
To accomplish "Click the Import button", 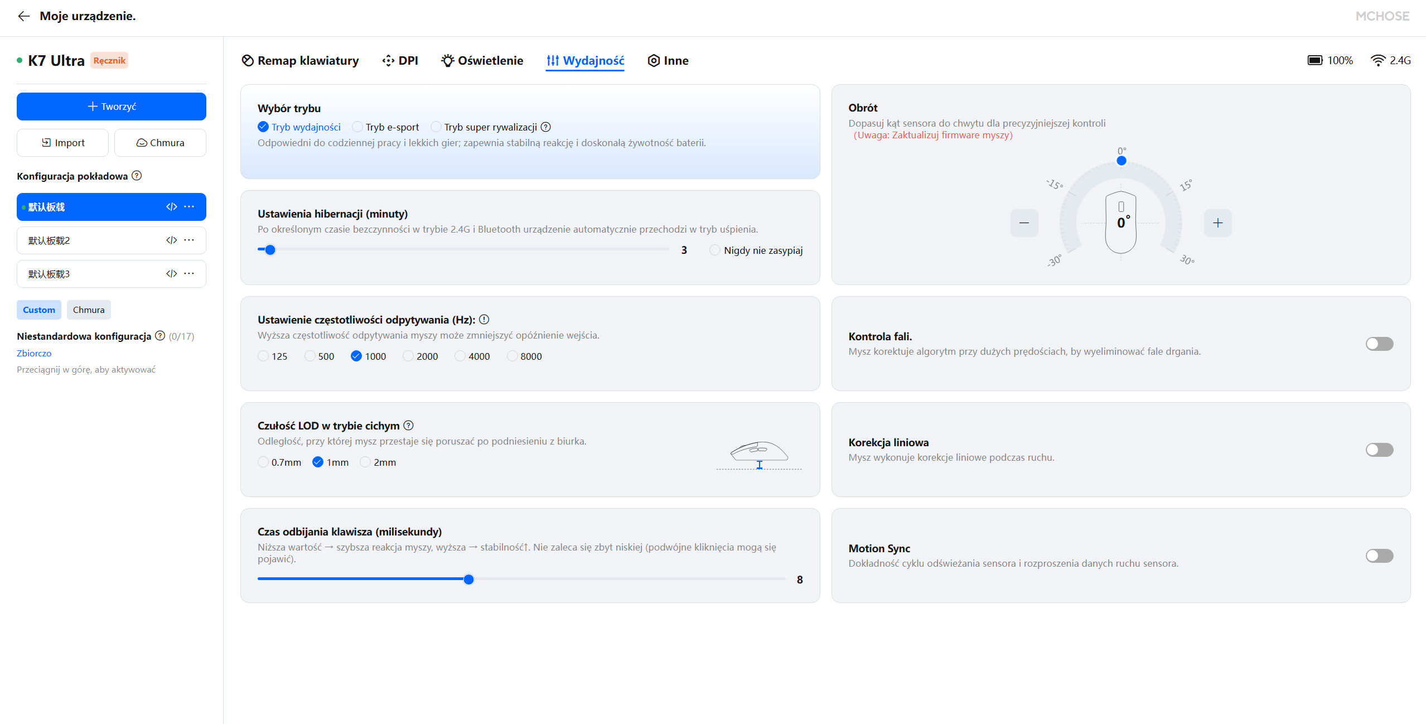I will pos(62,143).
